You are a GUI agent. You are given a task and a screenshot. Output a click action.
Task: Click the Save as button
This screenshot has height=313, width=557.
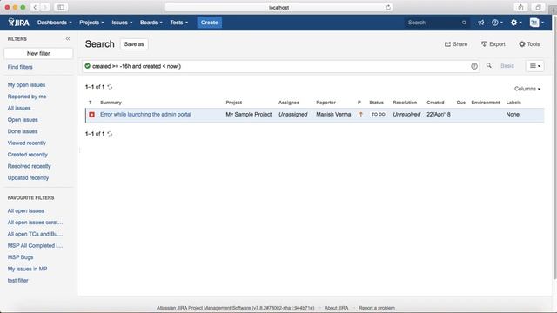point(134,44)
